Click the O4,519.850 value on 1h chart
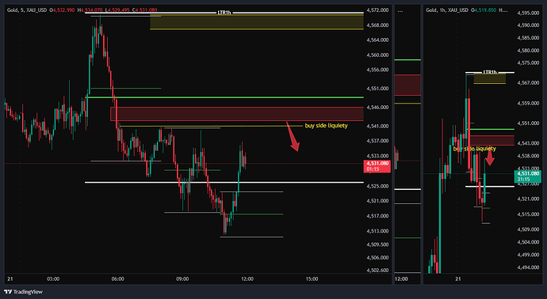Image resolution: width=547 pixels, height=299 pixels. click(x=484, y=10)
